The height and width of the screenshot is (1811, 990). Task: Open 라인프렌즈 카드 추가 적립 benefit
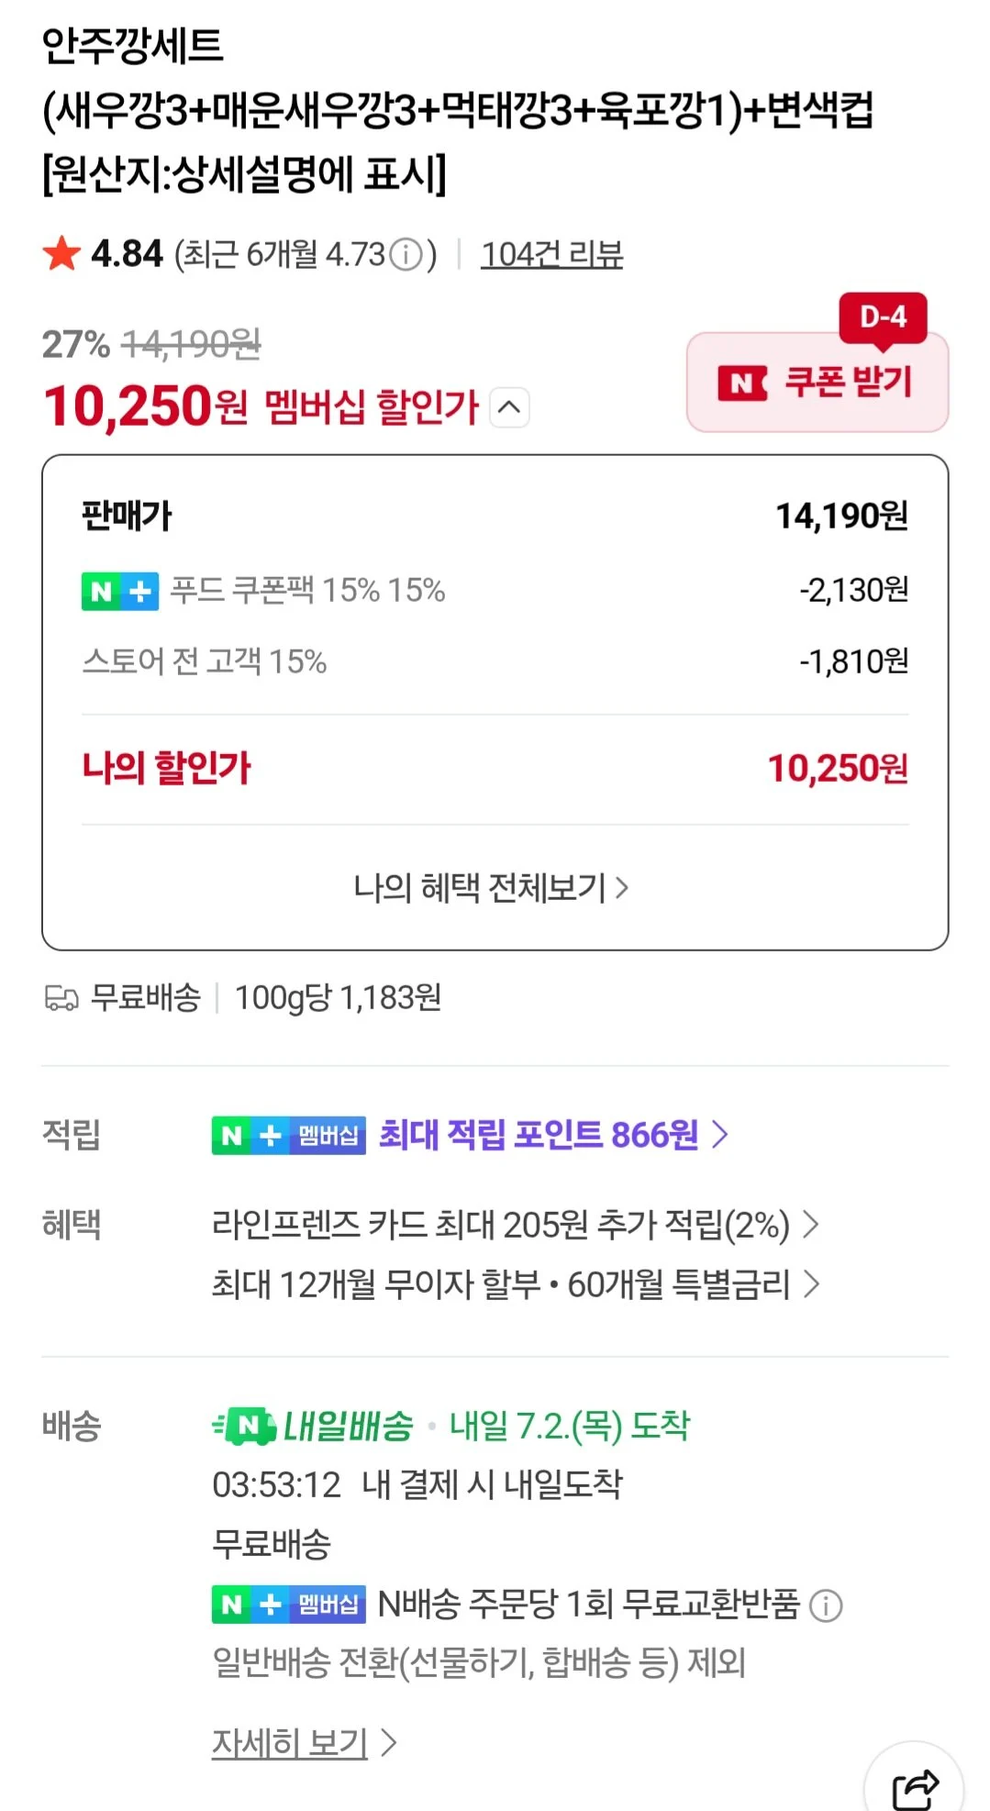[515, 1225]
